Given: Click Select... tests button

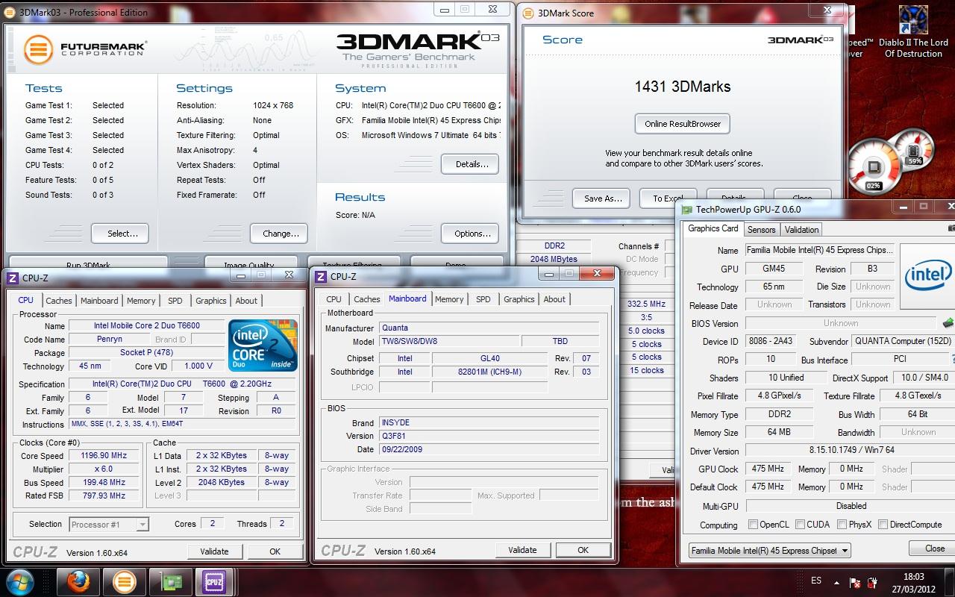Looking at the screenshot, I should point(119,234).
